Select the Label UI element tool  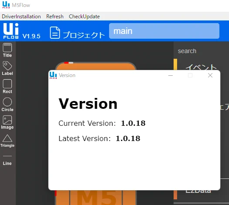click(x=7, y=68)
